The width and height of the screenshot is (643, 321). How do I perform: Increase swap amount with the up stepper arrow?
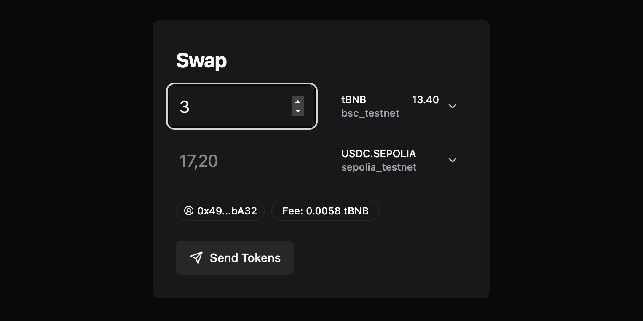tap(298, 102)
